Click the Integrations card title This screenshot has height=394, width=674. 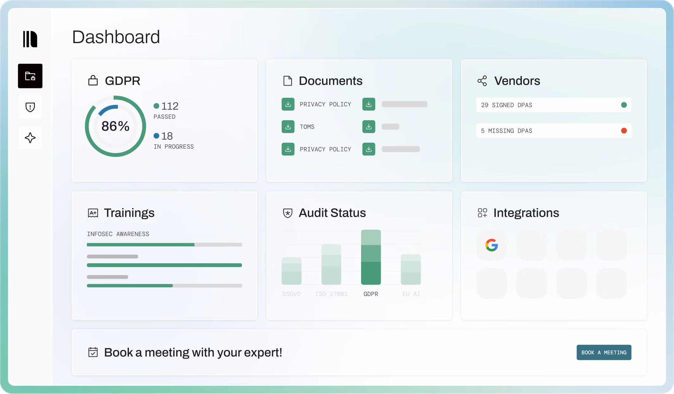(526, 213)
